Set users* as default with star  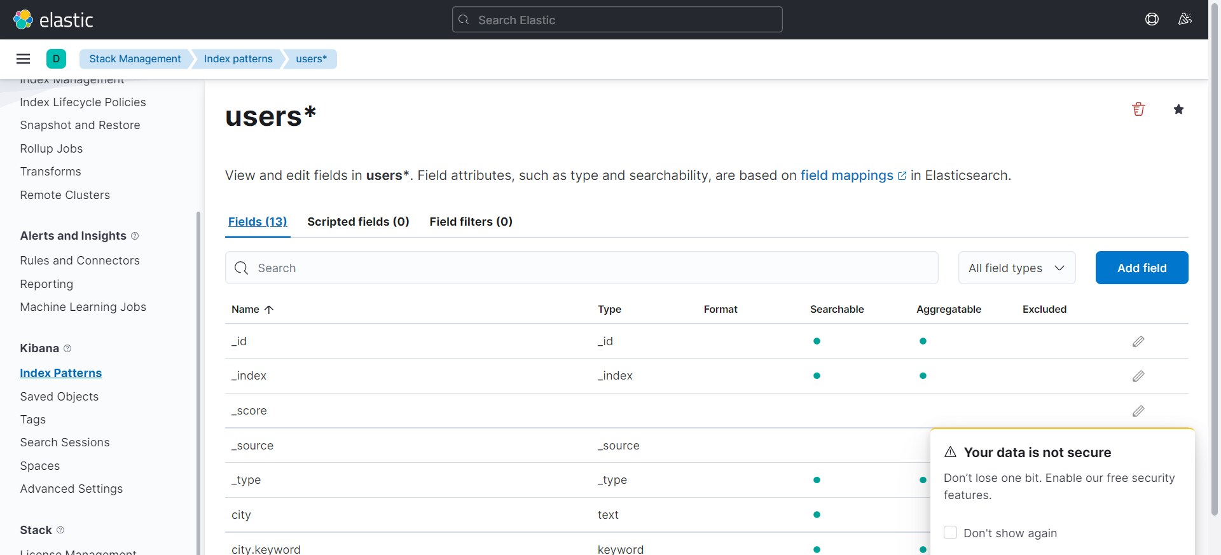click(x=1178, y=109)
